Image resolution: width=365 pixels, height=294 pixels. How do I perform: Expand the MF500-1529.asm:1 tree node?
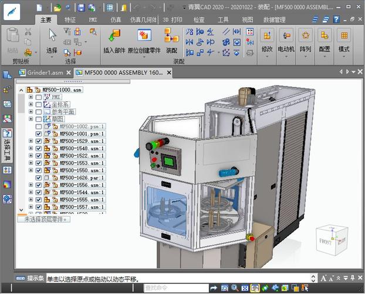[31, 141]
